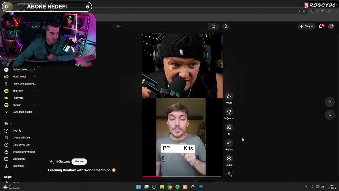Bookmark this page with star icon

[304, 11]
